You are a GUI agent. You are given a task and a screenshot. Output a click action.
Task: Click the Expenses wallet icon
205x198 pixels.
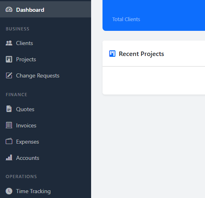click(x=9, y=141)
